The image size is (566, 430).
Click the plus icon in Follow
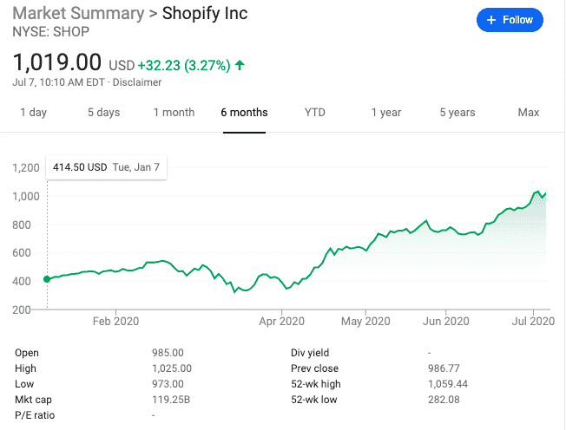(491, 20)
